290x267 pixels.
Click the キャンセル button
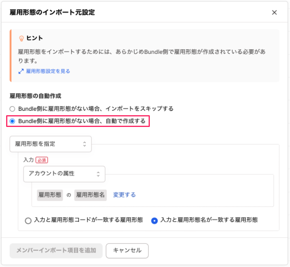click(x=127, y=251)
